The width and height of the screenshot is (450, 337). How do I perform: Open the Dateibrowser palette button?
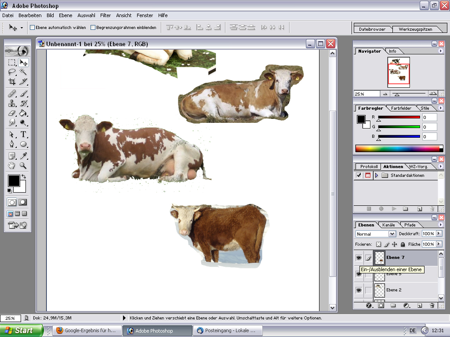click(x=372, y=29)
